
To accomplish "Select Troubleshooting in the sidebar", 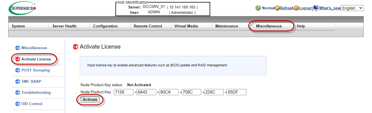I will click(36, 93).
